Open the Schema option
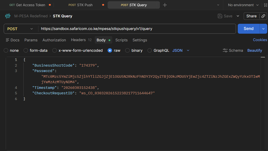This screenshot has height=151, width=268. click(x=233, y=51)
